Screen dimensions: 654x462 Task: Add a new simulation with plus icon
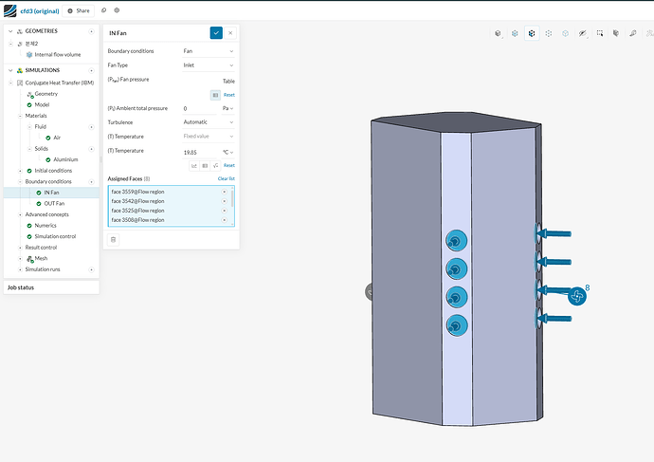[x=91, y=70]
